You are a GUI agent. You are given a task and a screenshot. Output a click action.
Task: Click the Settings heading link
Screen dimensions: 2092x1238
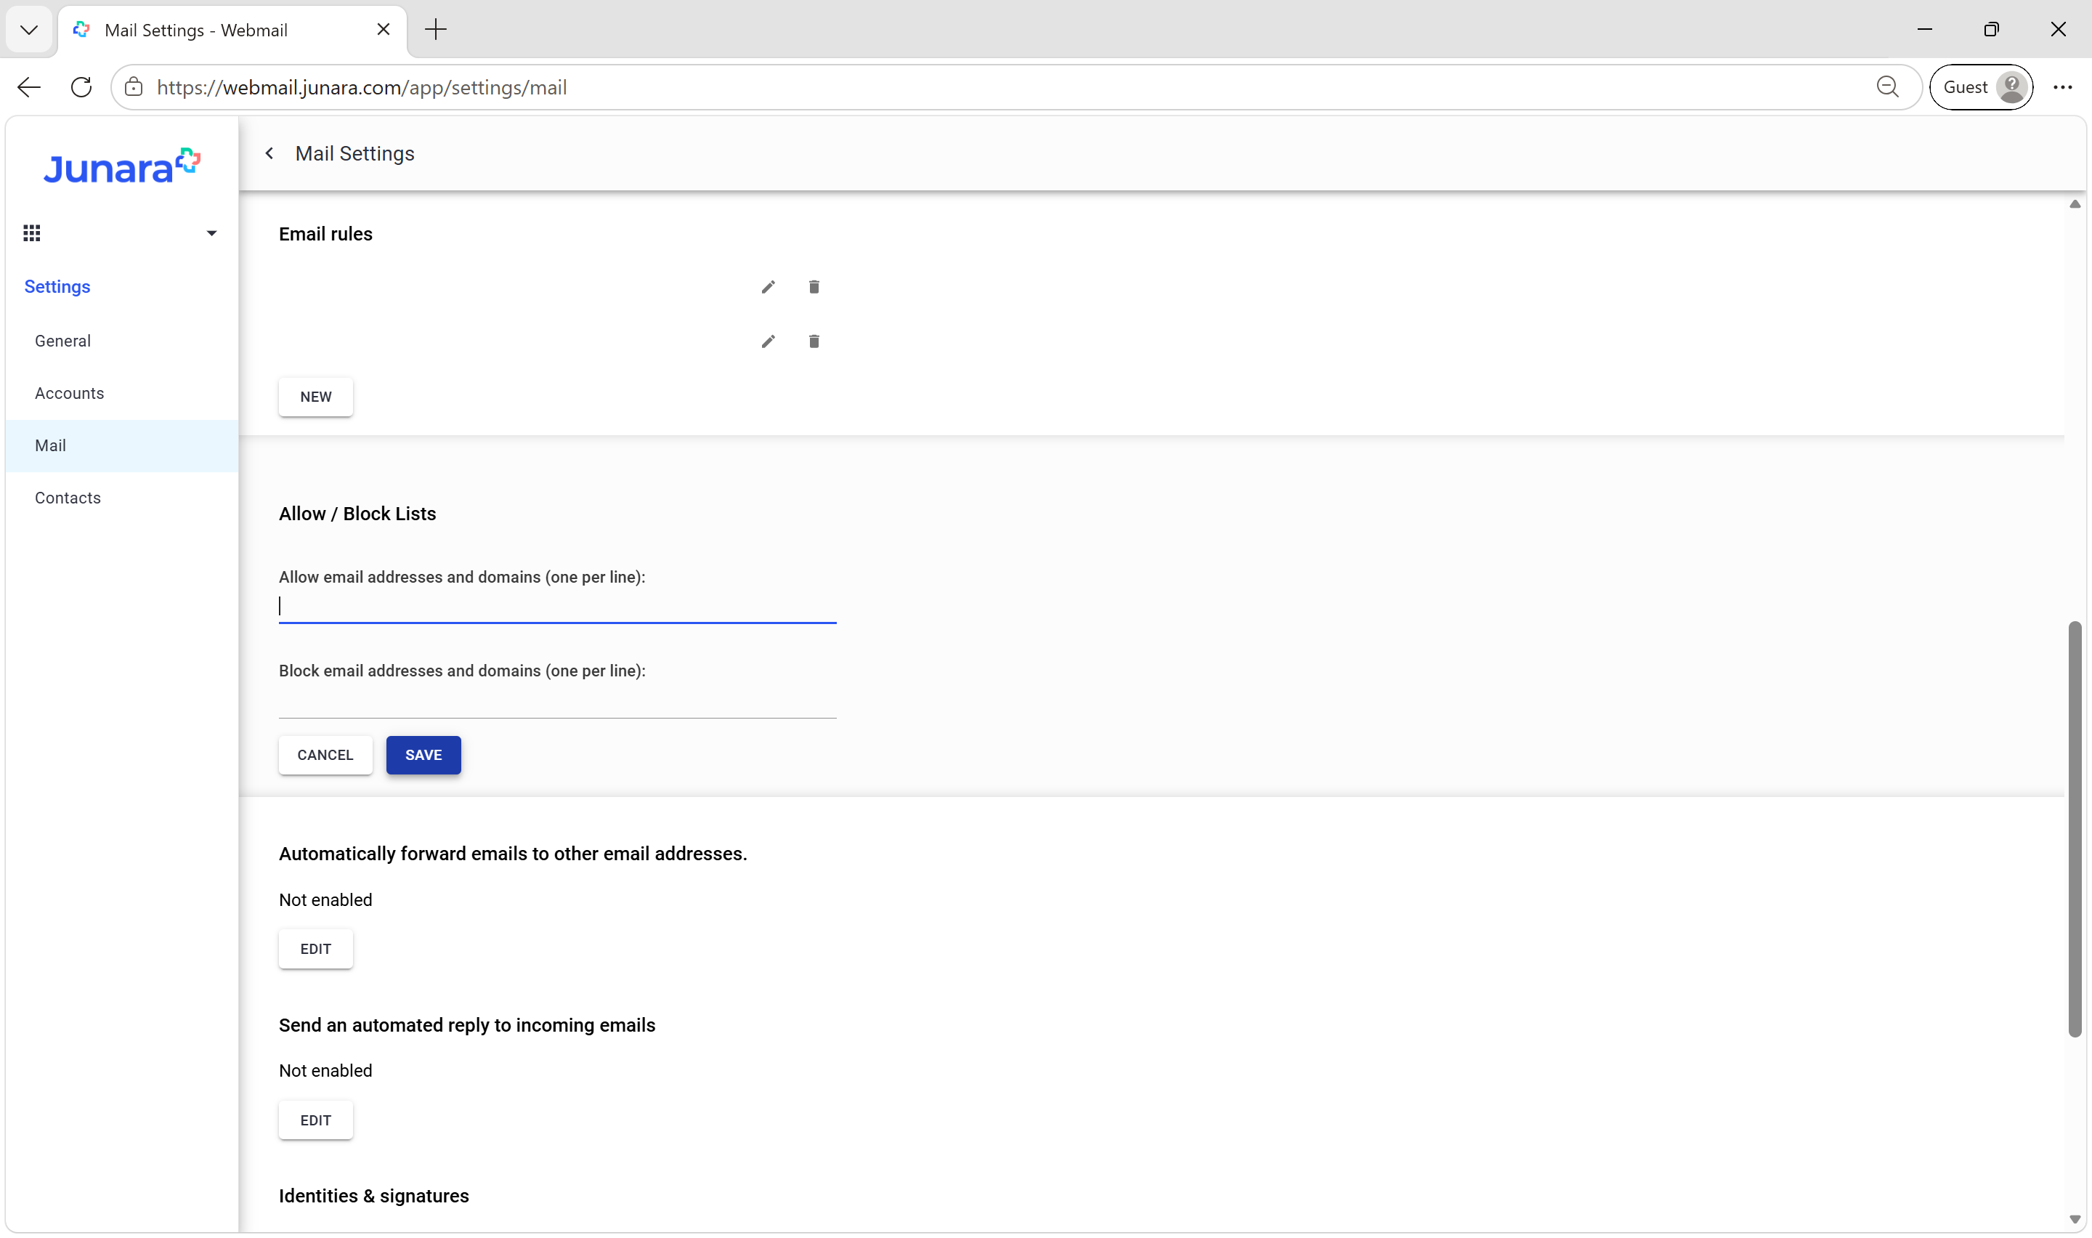click(x=57, y=287)
